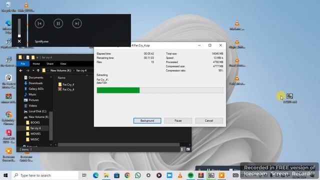Click New Volume (K:) in address bar
Screen dimensions: 320x180
point(60,70)
